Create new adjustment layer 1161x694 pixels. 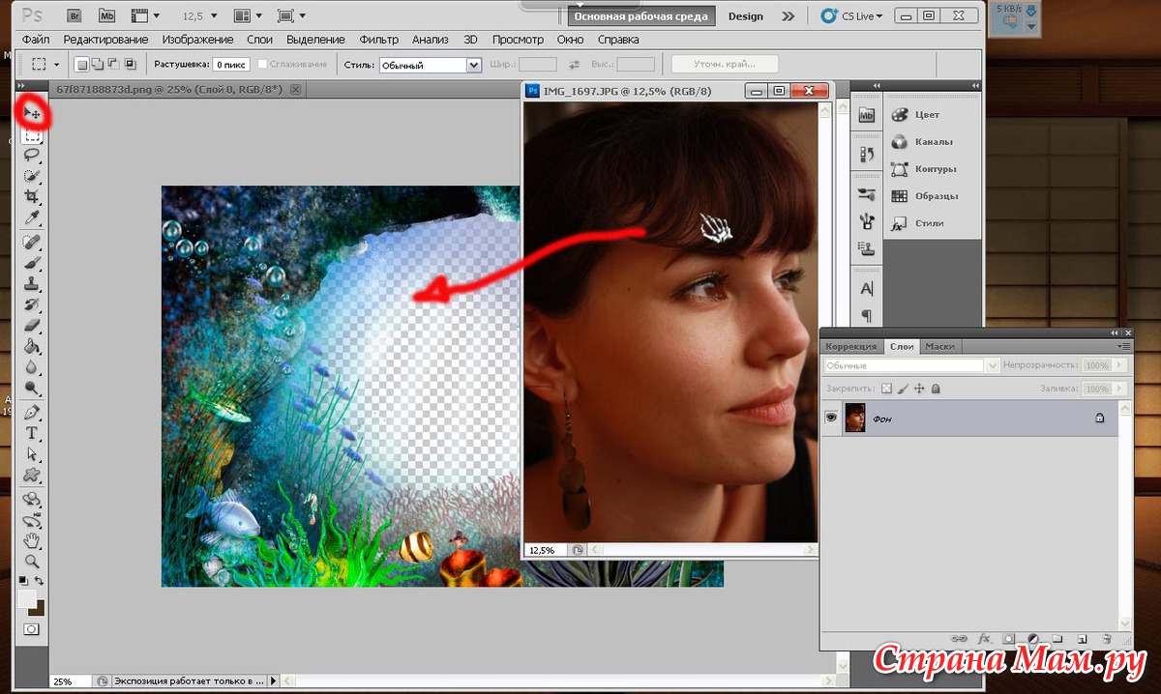(x=1032, y=639)
